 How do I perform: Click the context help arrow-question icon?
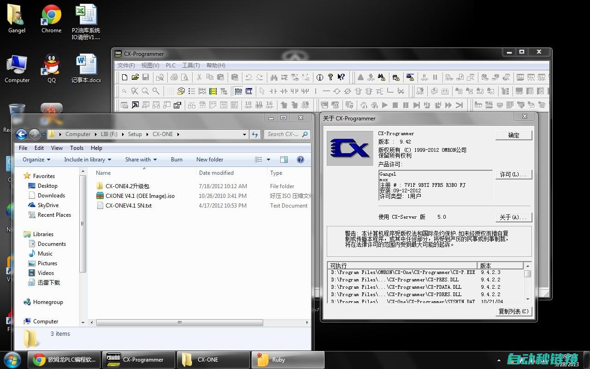(x=341, y=77)
